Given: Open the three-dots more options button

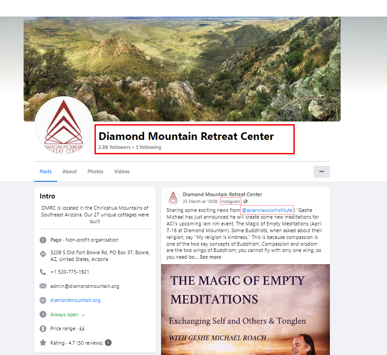Looking at the screenshot, I should [x=321, y=171].
